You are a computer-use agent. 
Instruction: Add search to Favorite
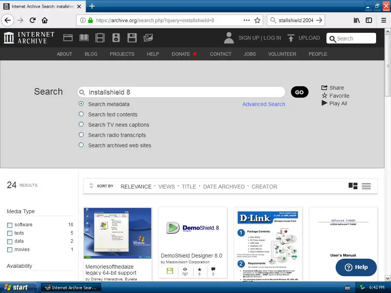[x=335, y=96]
